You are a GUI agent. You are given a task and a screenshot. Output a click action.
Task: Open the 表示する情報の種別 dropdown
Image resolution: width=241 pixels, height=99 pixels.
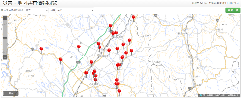coord(36,10)
